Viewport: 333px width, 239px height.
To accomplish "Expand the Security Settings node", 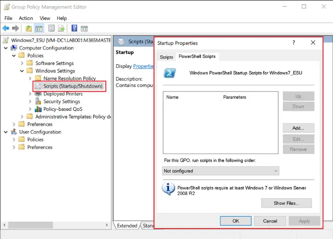I will click(30, 101).
